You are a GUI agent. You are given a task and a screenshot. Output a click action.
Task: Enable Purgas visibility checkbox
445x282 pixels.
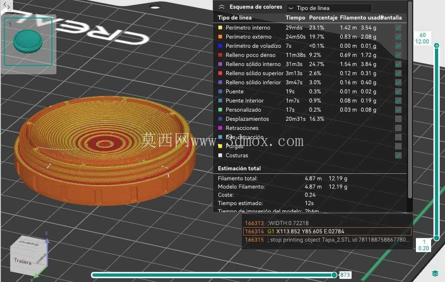tap(398, 146)
